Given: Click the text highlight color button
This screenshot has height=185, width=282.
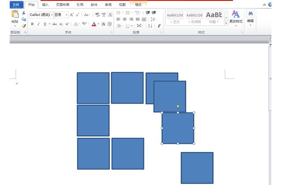Looking at the screenshot, I should (84, 24).
